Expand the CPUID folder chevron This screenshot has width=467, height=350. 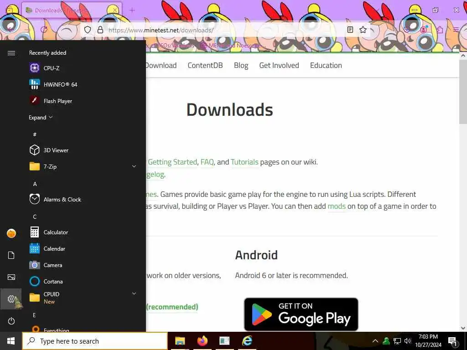(x=134, y=294)
